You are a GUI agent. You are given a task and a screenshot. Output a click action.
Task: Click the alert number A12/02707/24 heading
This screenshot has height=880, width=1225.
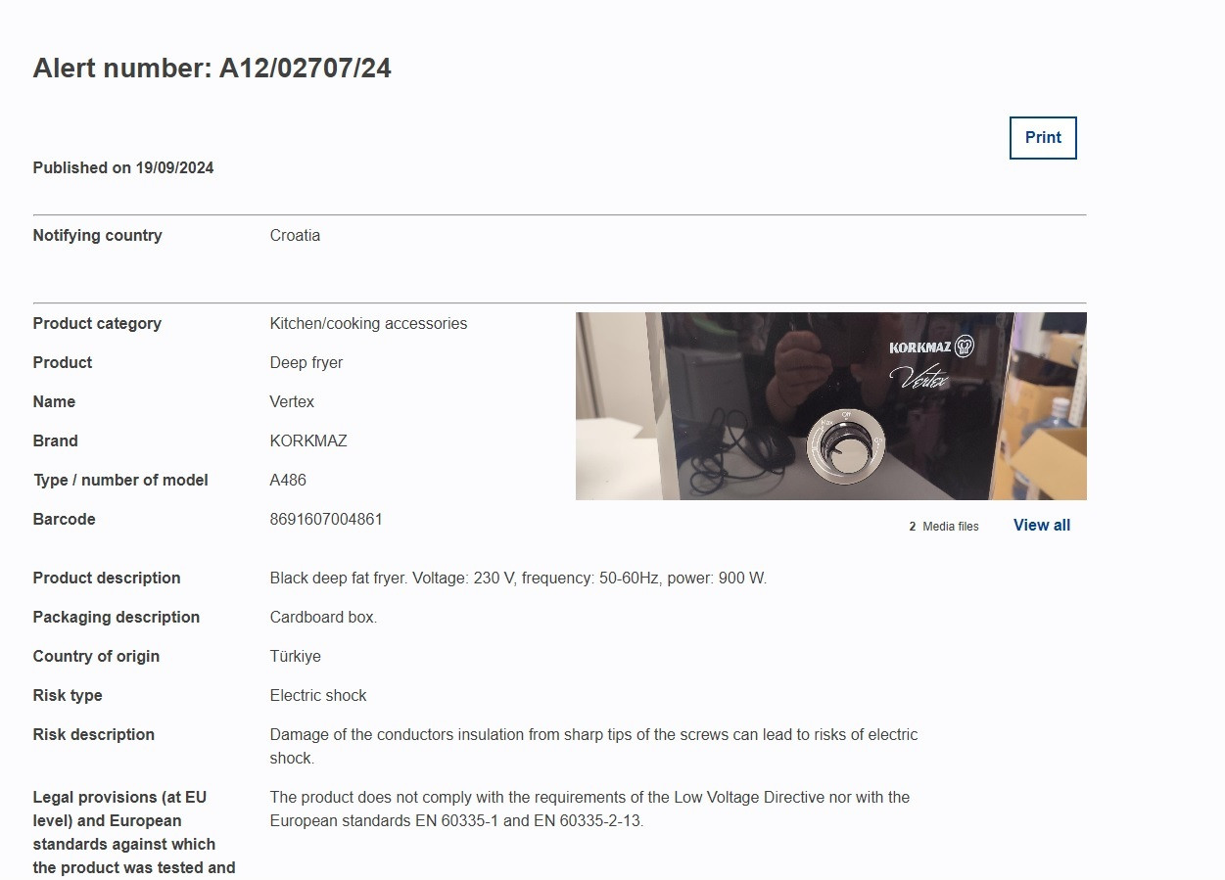(x=212, y=68)
